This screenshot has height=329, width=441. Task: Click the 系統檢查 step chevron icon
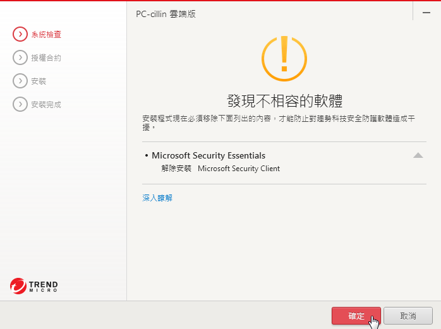tap(20, 35)
